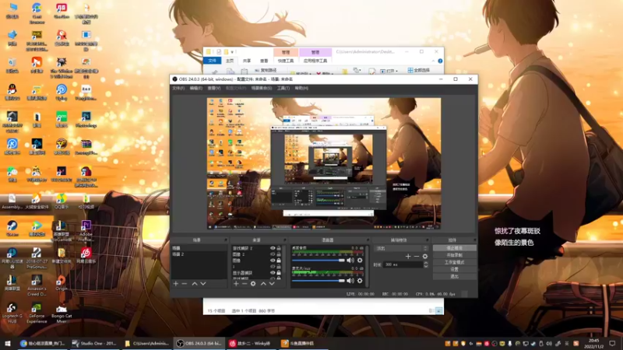Mute the Mic/Aux speaker icon

click(x=350, y=281)
